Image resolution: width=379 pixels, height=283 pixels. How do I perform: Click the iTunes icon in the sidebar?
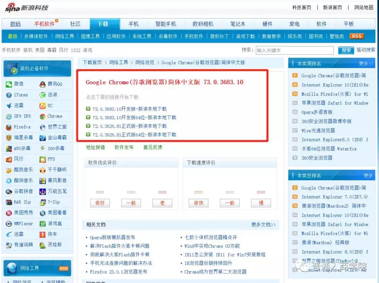(x=9, y=95)
